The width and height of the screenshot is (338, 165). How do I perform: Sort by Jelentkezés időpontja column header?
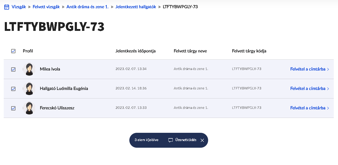(x=135, y=51)
